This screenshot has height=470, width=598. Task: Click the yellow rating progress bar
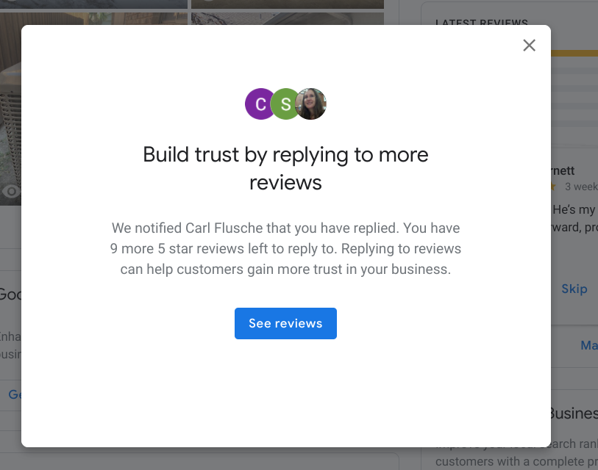point(574,53)
